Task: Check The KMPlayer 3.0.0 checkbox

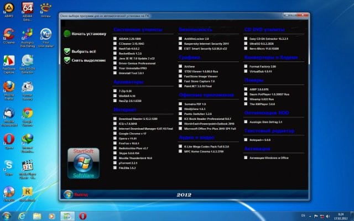Action: [246, 104]
